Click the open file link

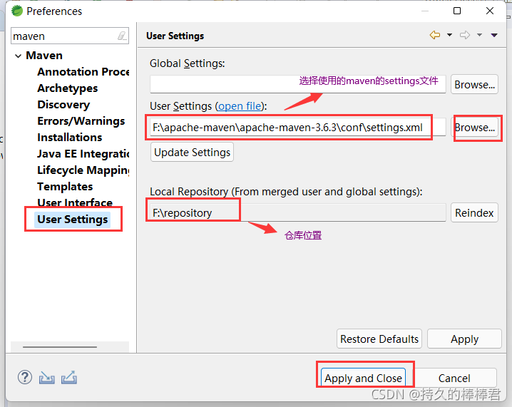(240, 106)
